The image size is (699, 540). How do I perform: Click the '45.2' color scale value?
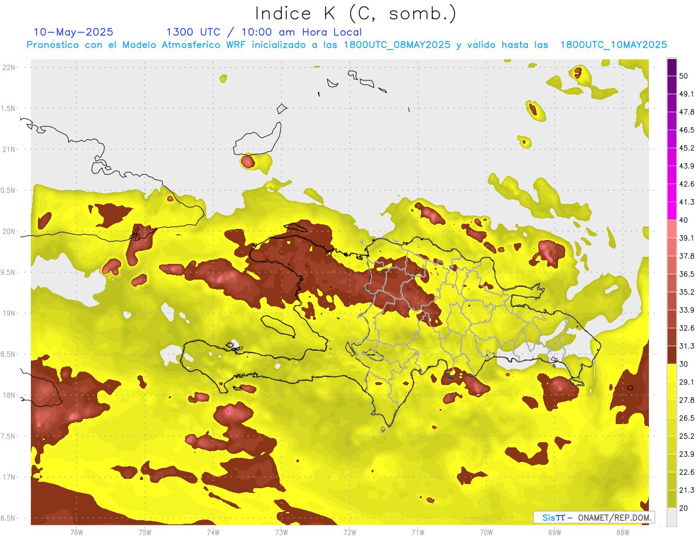pyautogui.click(x=687, y=148)
